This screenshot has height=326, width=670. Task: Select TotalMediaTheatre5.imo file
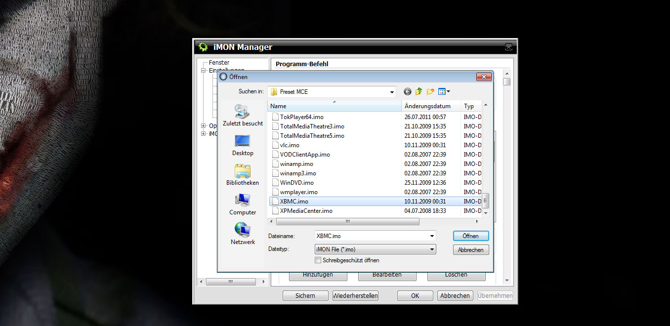click(x=312, y=136)
